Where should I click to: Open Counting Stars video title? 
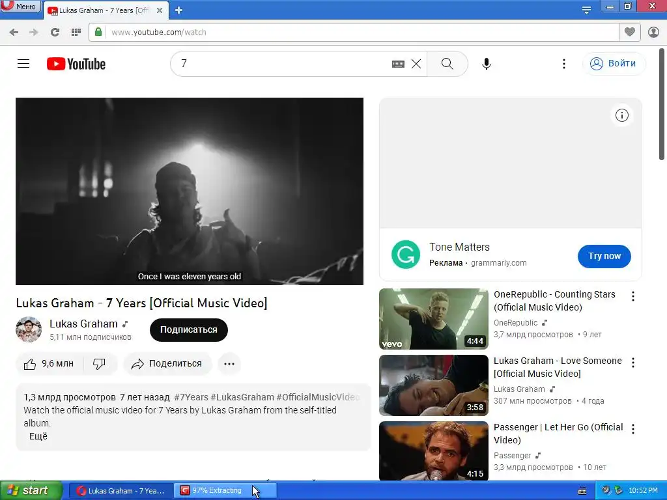555,301
